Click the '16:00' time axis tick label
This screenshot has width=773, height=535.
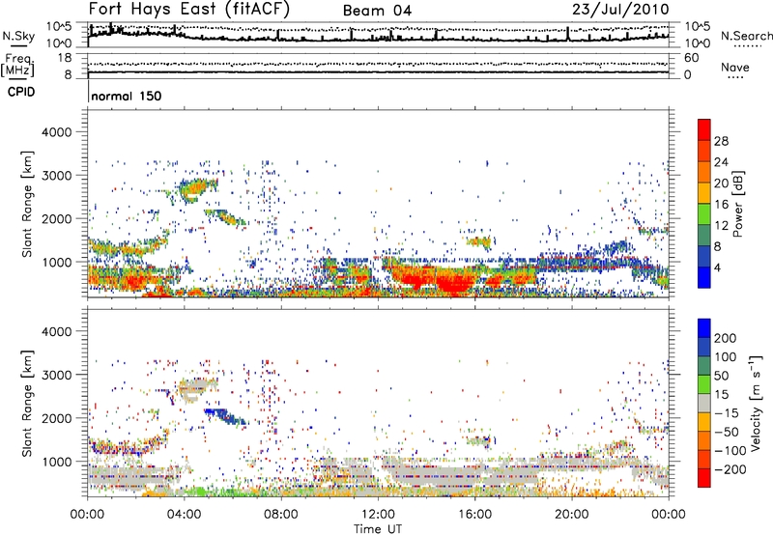tap(474, 515)
